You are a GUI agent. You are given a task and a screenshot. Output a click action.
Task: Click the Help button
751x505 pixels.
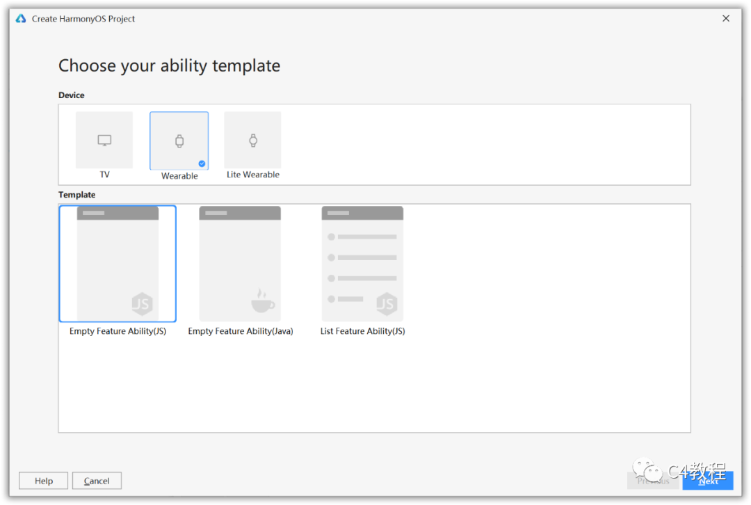44,481
